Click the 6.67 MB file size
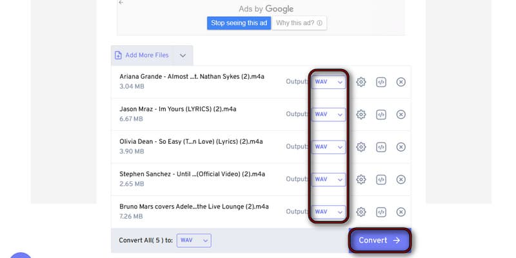Image resolution: width=516 pixels, height=258 pixels. pyautogui.click(x=132, y=119)
